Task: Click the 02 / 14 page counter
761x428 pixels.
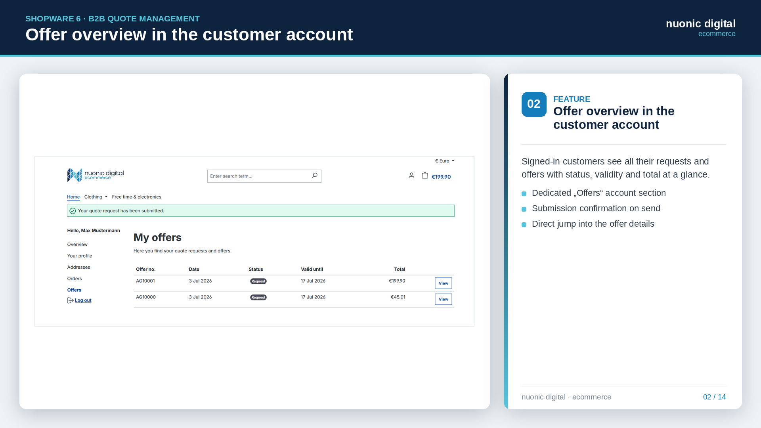Action: pos(714,397)
